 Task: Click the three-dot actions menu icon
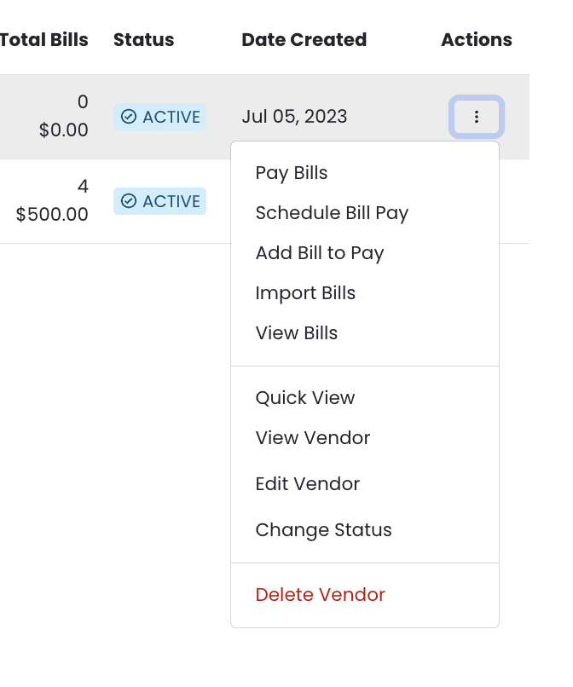coord(477,117)
